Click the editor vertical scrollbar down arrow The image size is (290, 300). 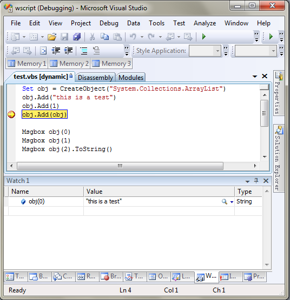coord(265,156)
